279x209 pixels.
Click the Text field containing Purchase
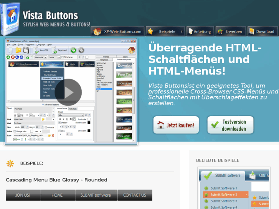coord(34,110)
